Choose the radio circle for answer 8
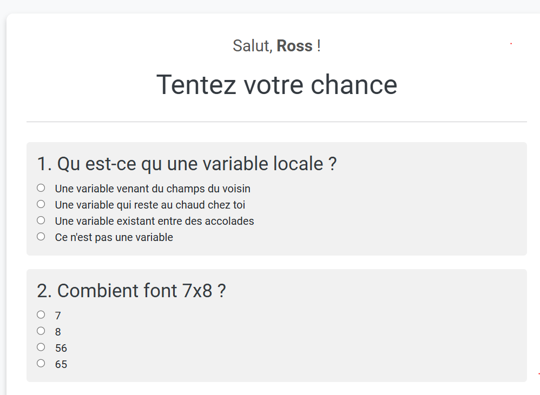The height and width of the screenshot is (395, 540). pyautogui.click(x=41, y=331)
